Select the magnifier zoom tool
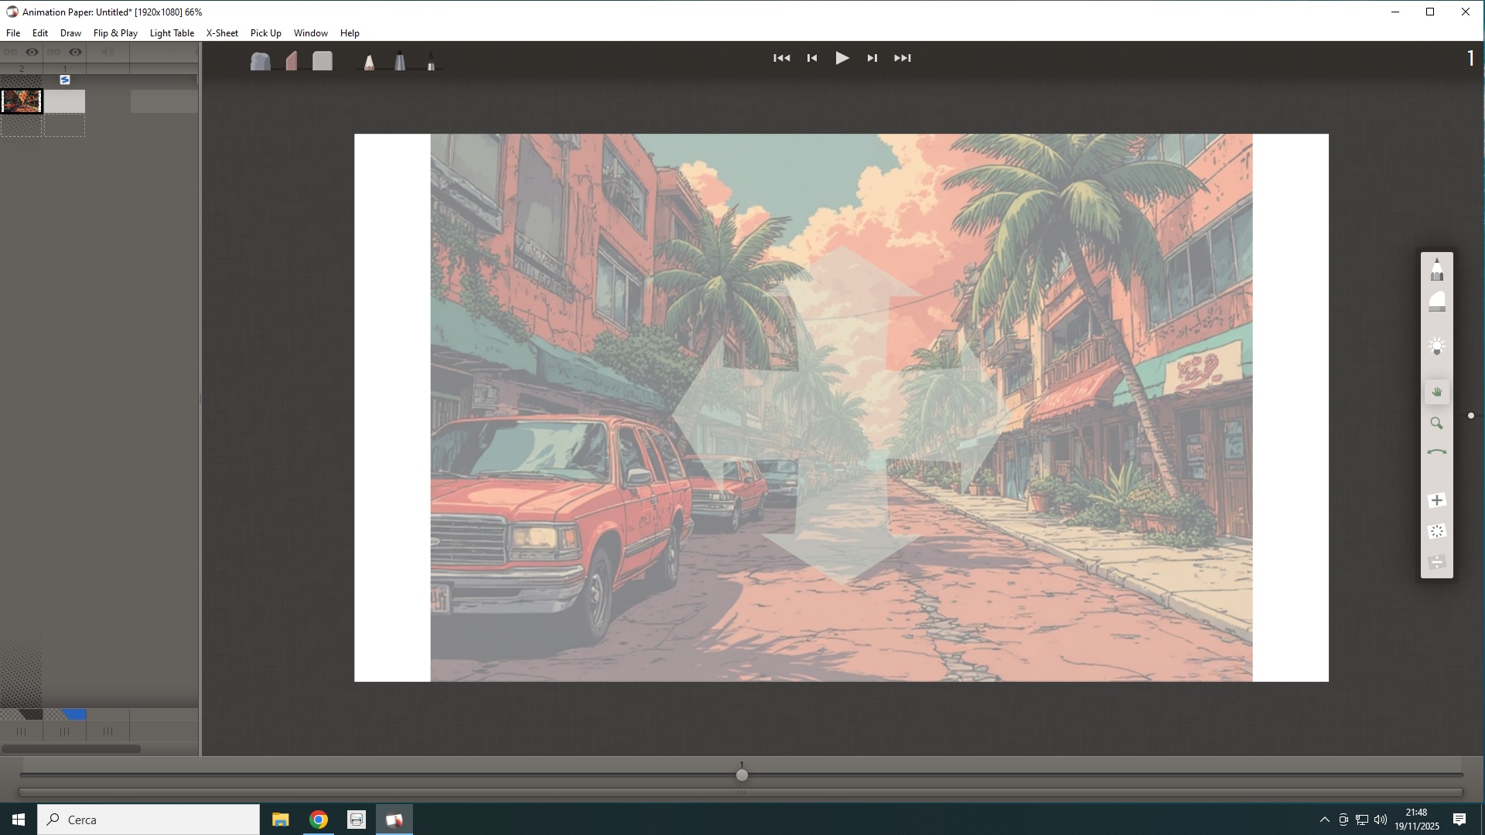This screenshot has height=835, width=1485. click(1437, 424)
